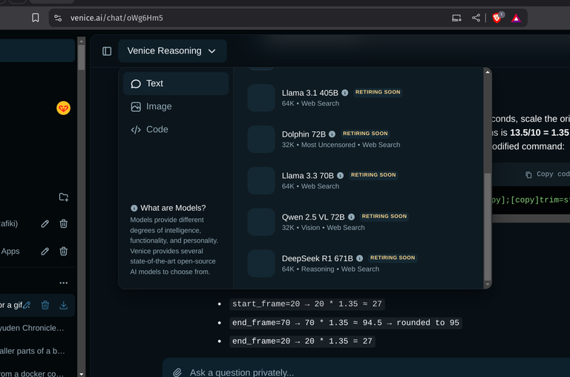
Task: Click edit pencil for the afiki) folder
Action: click(x=45, y=224)
